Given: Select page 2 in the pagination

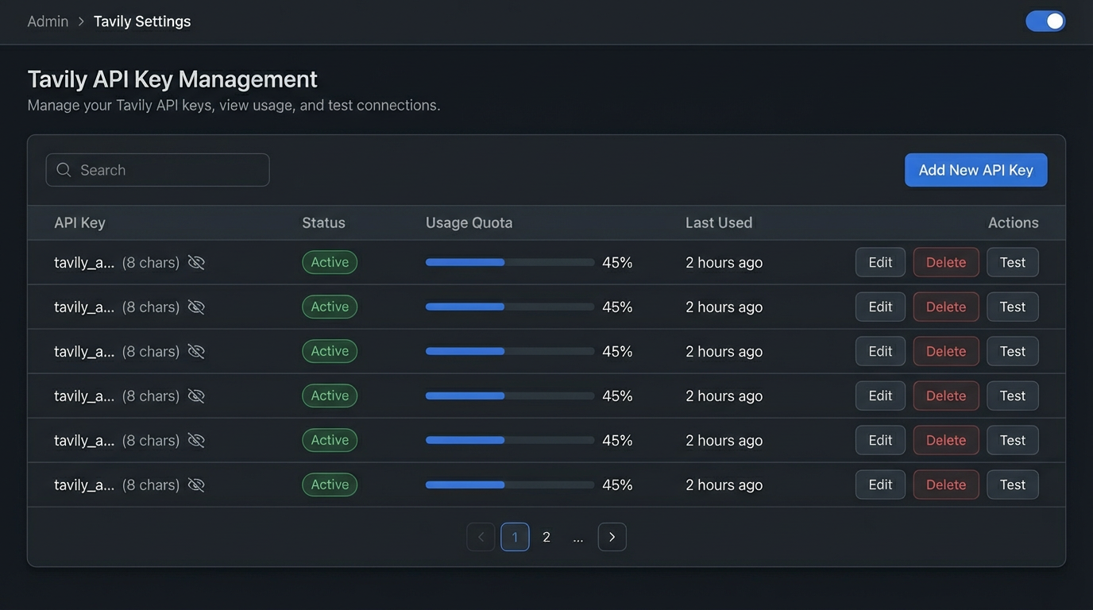Looking at the screenshot, I should [546, 537].
